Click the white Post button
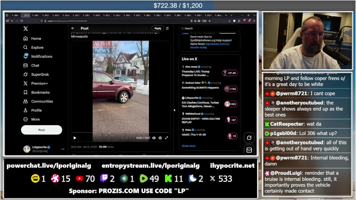 41,130
